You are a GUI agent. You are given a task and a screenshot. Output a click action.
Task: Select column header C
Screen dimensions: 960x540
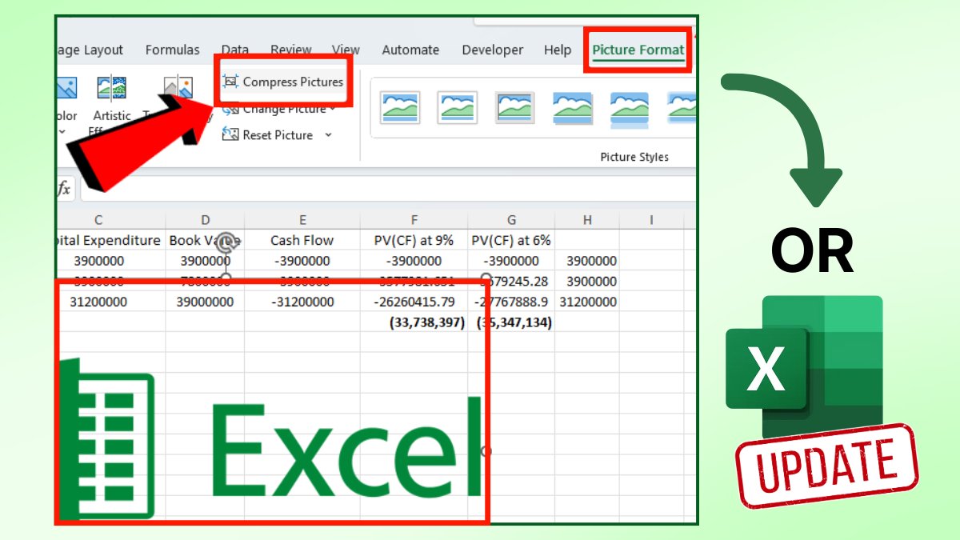click(98, 220)
